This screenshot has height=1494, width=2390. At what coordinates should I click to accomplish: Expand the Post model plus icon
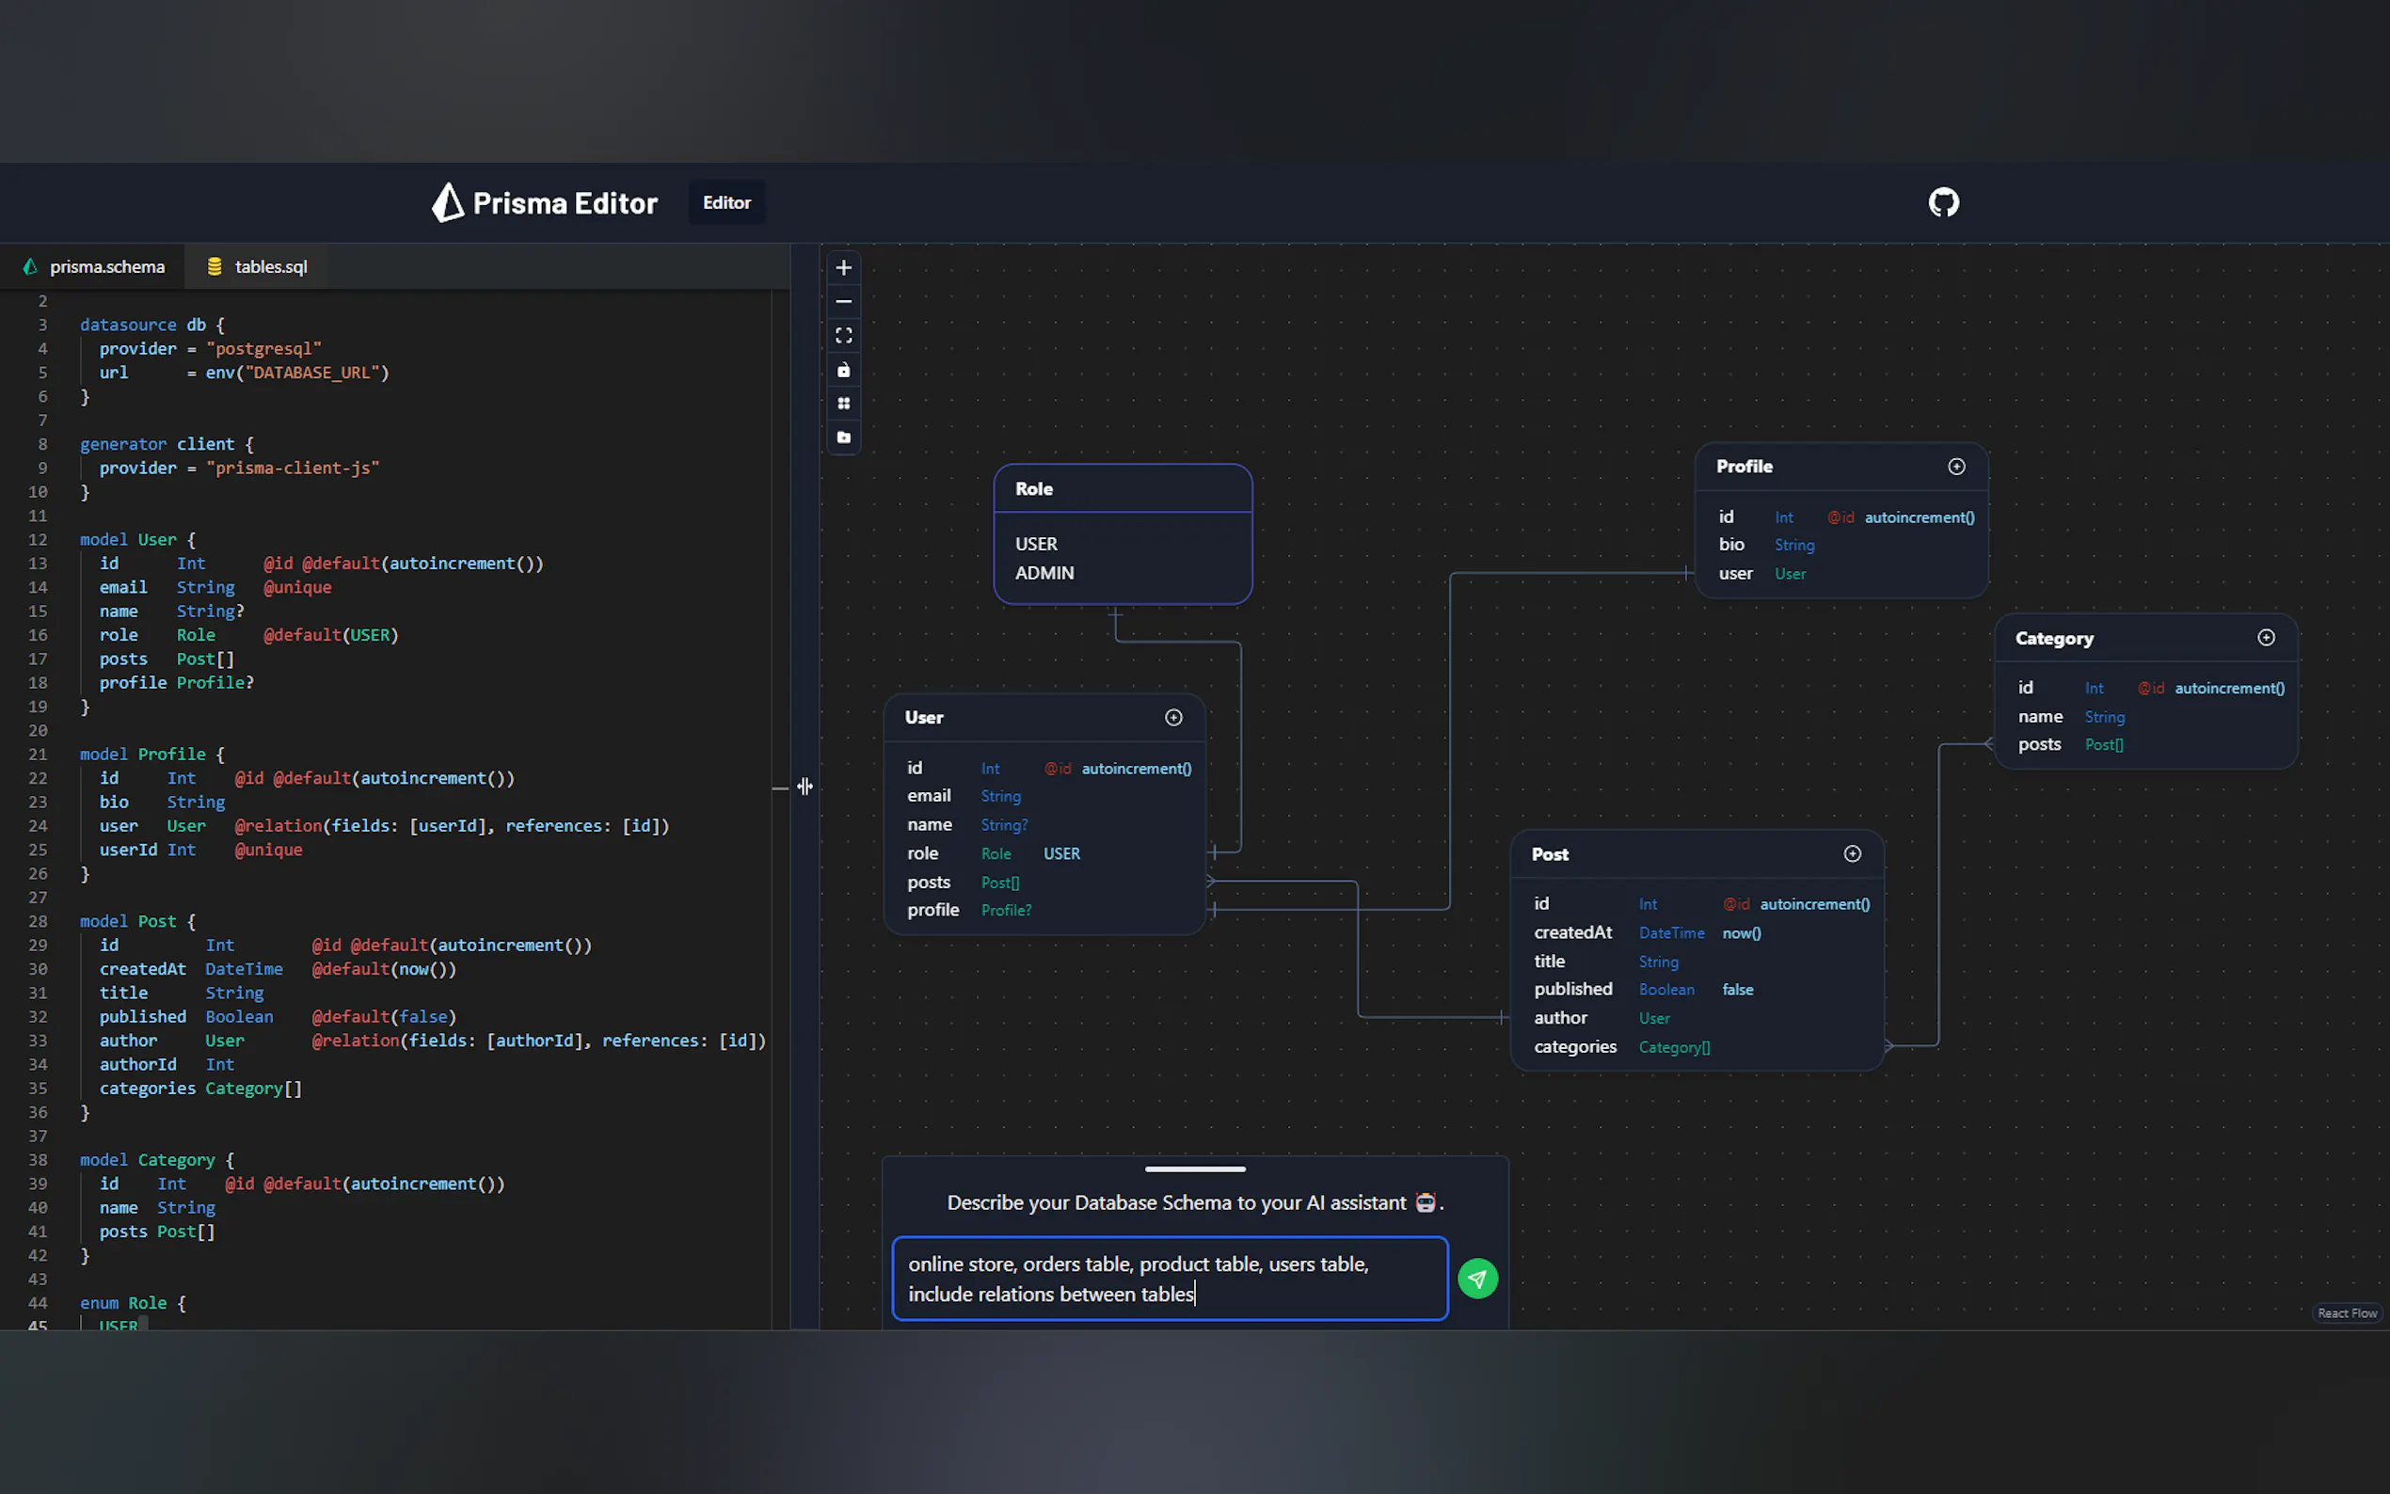pyautogui.click(x=1852, y=853)
